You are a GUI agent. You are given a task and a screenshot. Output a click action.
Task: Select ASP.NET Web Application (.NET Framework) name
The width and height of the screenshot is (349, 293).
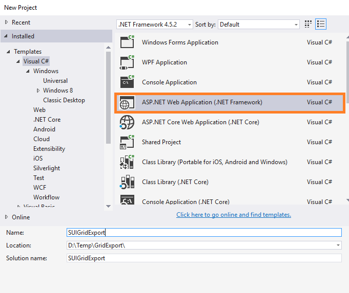coord(202,102)
